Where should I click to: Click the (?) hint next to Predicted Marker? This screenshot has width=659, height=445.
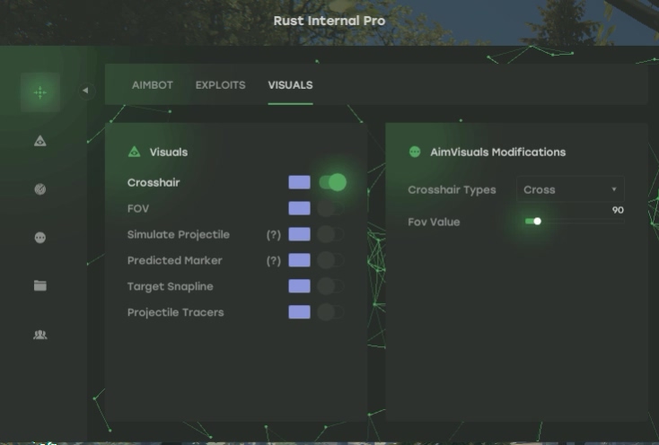[x=274, y=261]
